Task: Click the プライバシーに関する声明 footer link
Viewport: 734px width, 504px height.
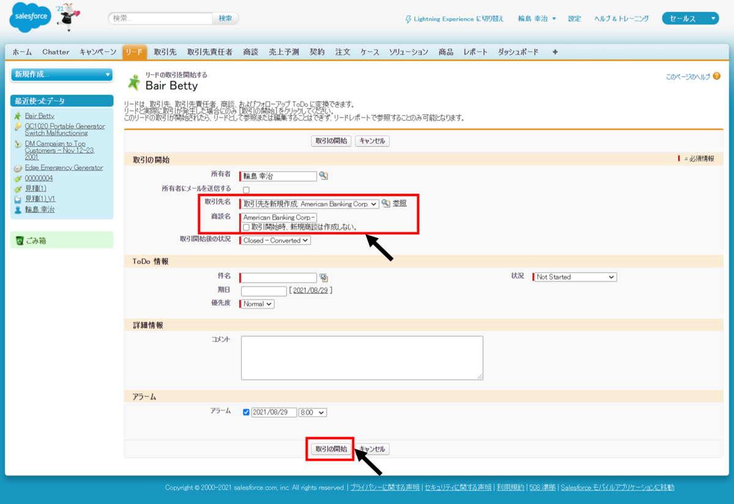Action: coord(385,487)
